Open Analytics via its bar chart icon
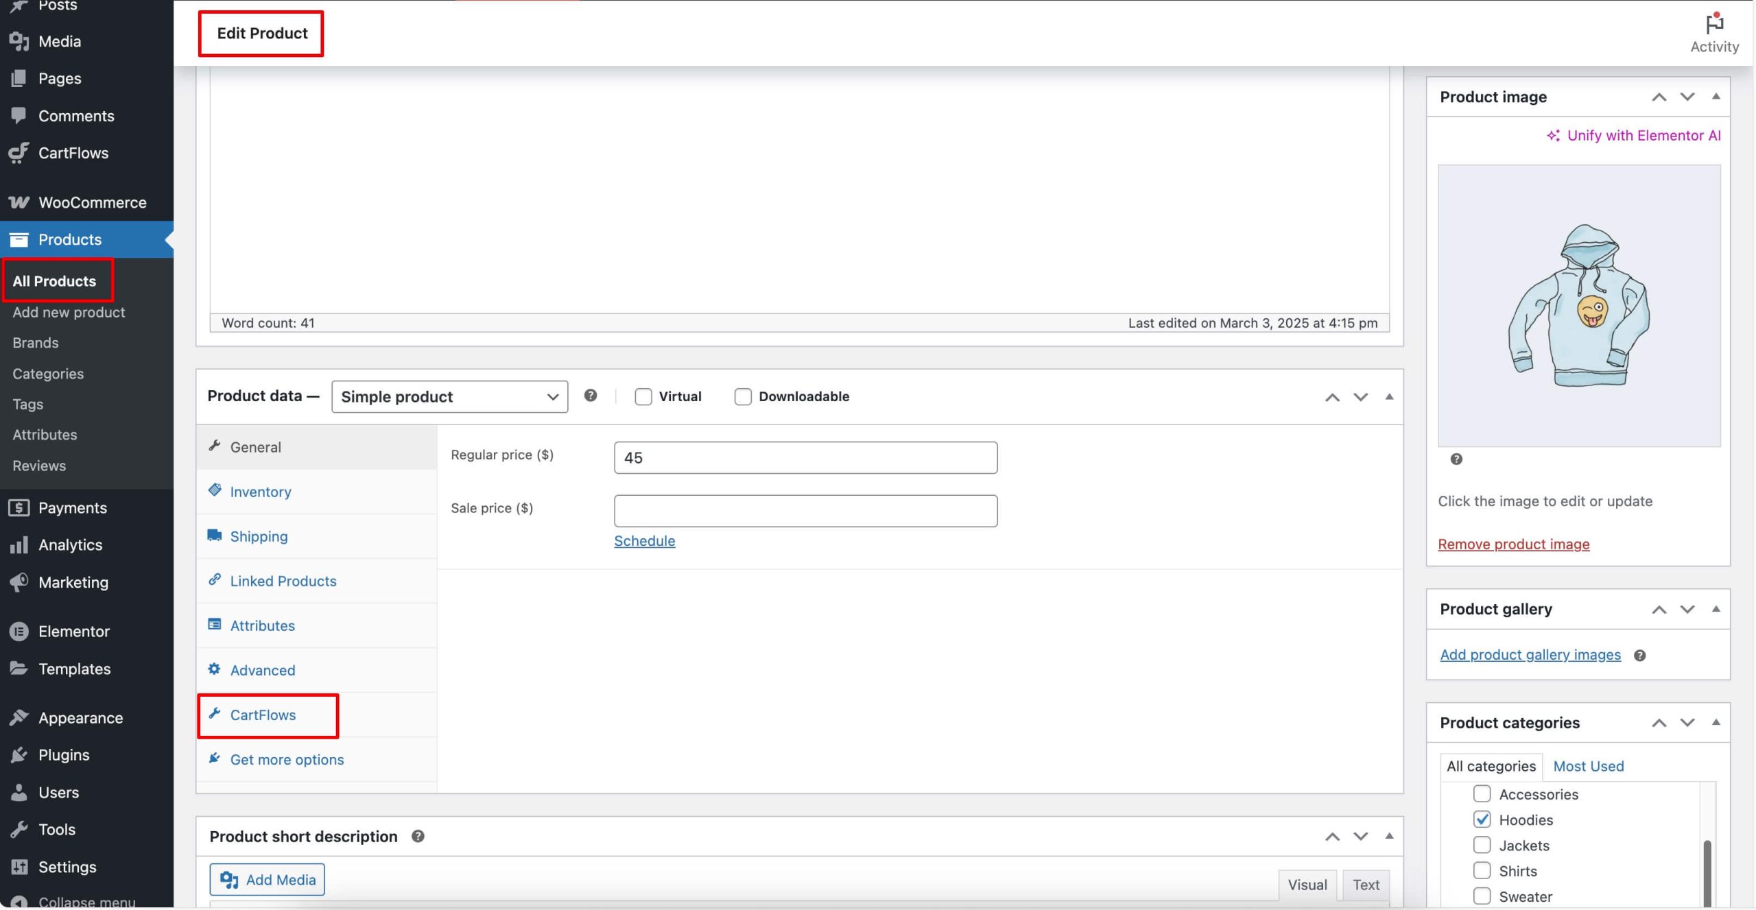Viewport: 1756px width, 910px height. pyautogui.click(x=19, y=545)
